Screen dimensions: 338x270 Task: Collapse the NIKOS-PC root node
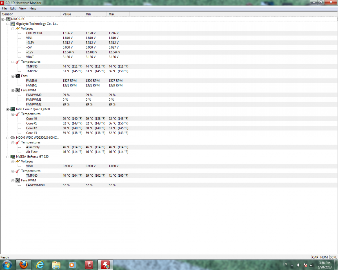pyautogui.click(x=3, y=19)
